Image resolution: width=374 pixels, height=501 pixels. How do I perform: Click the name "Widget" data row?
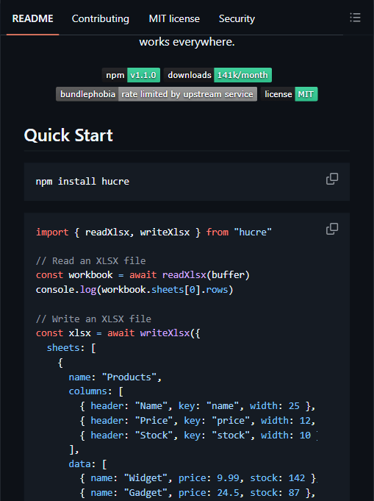coord(198,478)
